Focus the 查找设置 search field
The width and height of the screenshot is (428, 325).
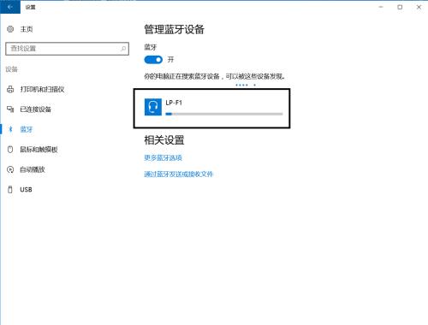tap(67, 49)
